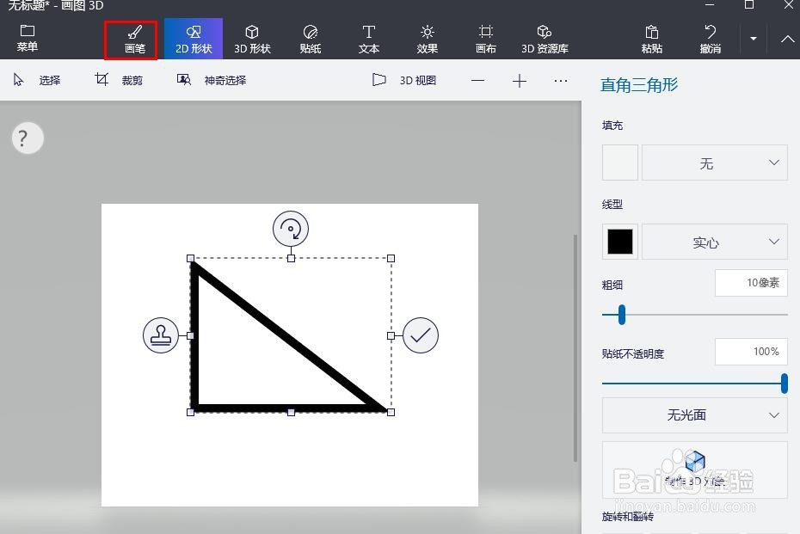800x534 pixels.
Task: Switch to the 2D shapes (2D形状) tab
Action: pos(193,38)
